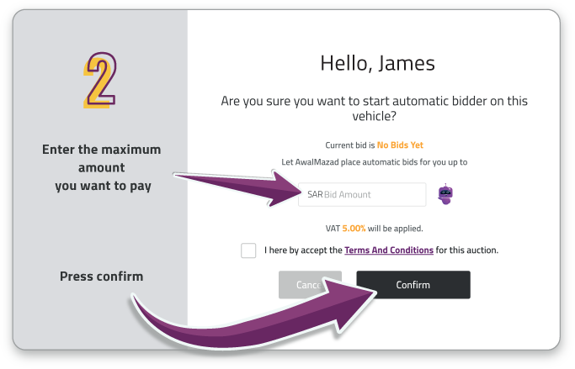Click the purple robot auto-bidder icon
The image size is (575, 369).
click(445, 194)
